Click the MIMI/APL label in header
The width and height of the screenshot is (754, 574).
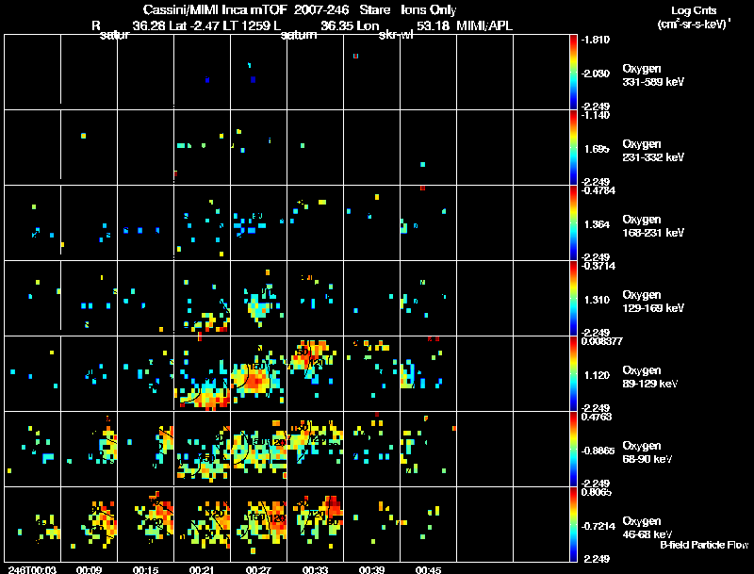484,26
